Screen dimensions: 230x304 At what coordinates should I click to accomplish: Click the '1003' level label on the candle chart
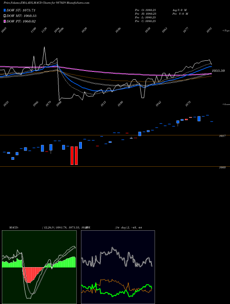(x=222, y=168)
